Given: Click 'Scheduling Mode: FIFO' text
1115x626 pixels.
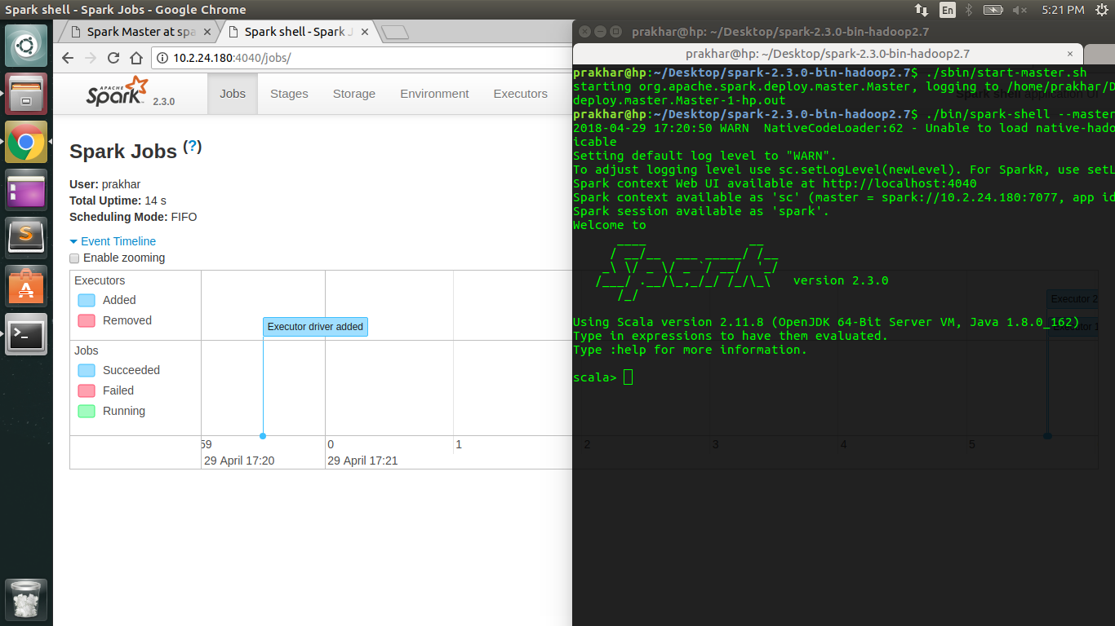Looking at the screenshot, I should point(133,217).
